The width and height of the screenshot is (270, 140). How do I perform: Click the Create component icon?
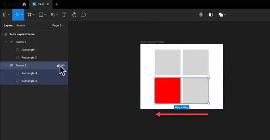point(201,15)
